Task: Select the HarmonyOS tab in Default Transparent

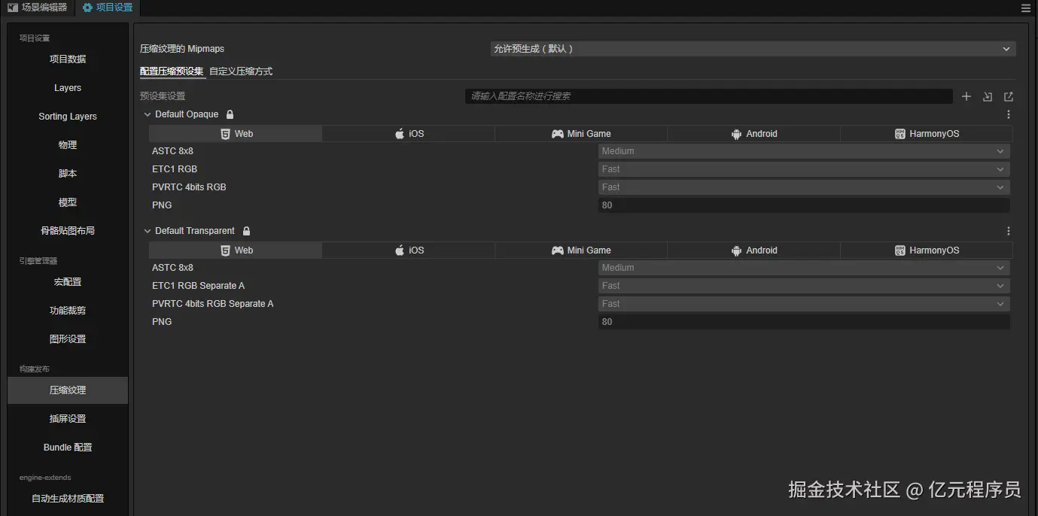Action: (x=927, y=250)
